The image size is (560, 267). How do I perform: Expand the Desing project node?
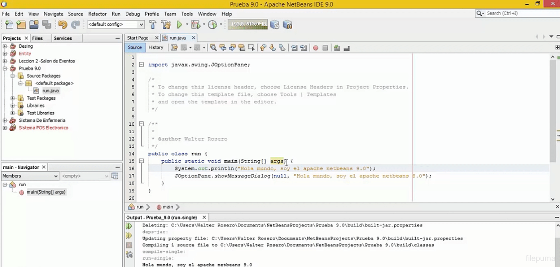pyautogui.click(x=5, y=46)
